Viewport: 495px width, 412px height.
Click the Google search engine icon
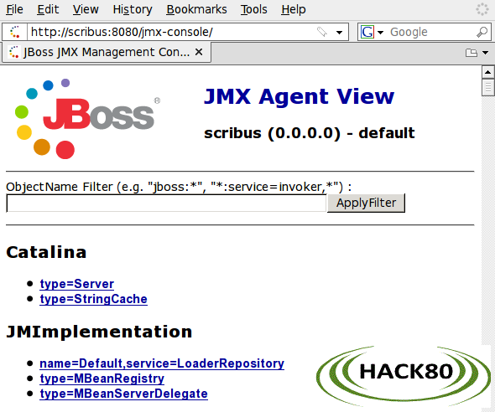click(367, 32)
